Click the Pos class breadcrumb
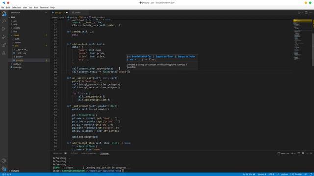Screen dimensions: 314x176 (83, 18)
